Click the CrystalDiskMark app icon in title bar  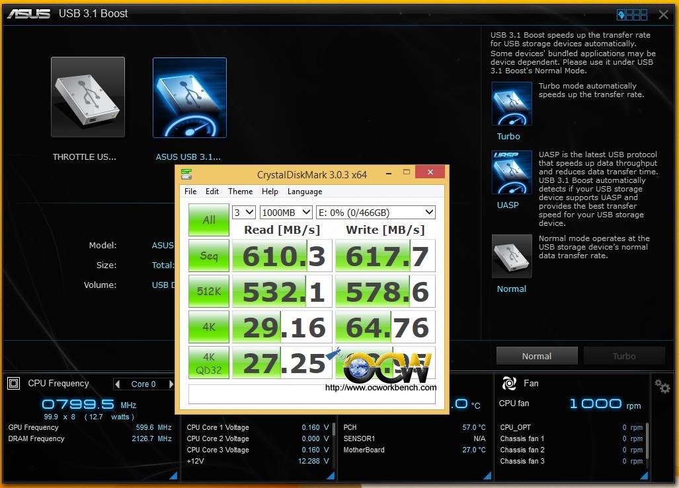pyautogui.click(x=186, y=174)
